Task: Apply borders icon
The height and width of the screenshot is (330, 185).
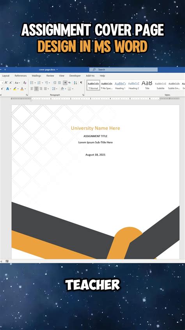Action: pos(69,89)
